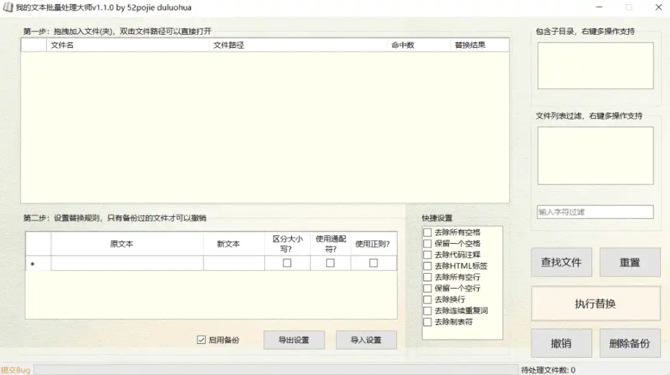Check 去除所有空格 option
The image size is (670, 375).
(x=427, y=233)
